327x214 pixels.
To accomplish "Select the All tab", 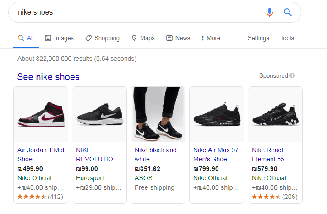I will 26,38.
